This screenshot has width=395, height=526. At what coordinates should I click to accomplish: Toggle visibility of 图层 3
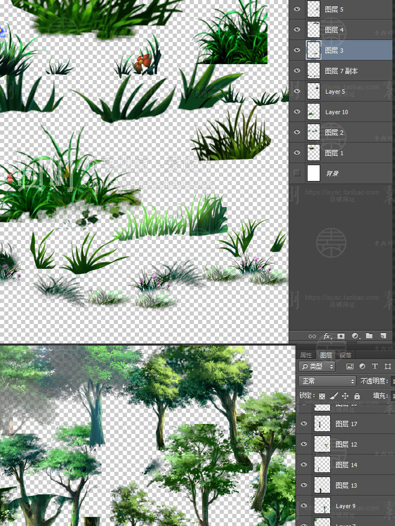tap(297, 50)
